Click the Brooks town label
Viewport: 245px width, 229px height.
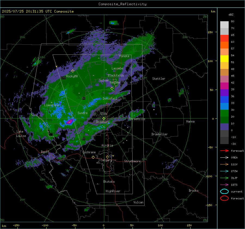(194, 191)
